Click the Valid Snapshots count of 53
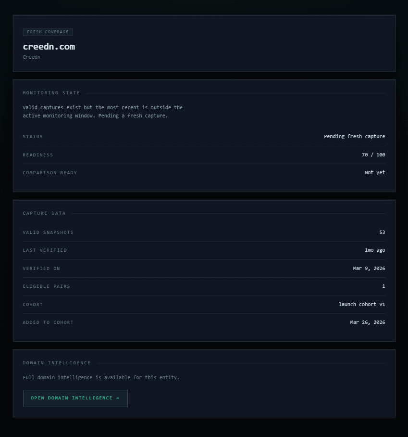408x437 pixels. click(x=382, y=232)
